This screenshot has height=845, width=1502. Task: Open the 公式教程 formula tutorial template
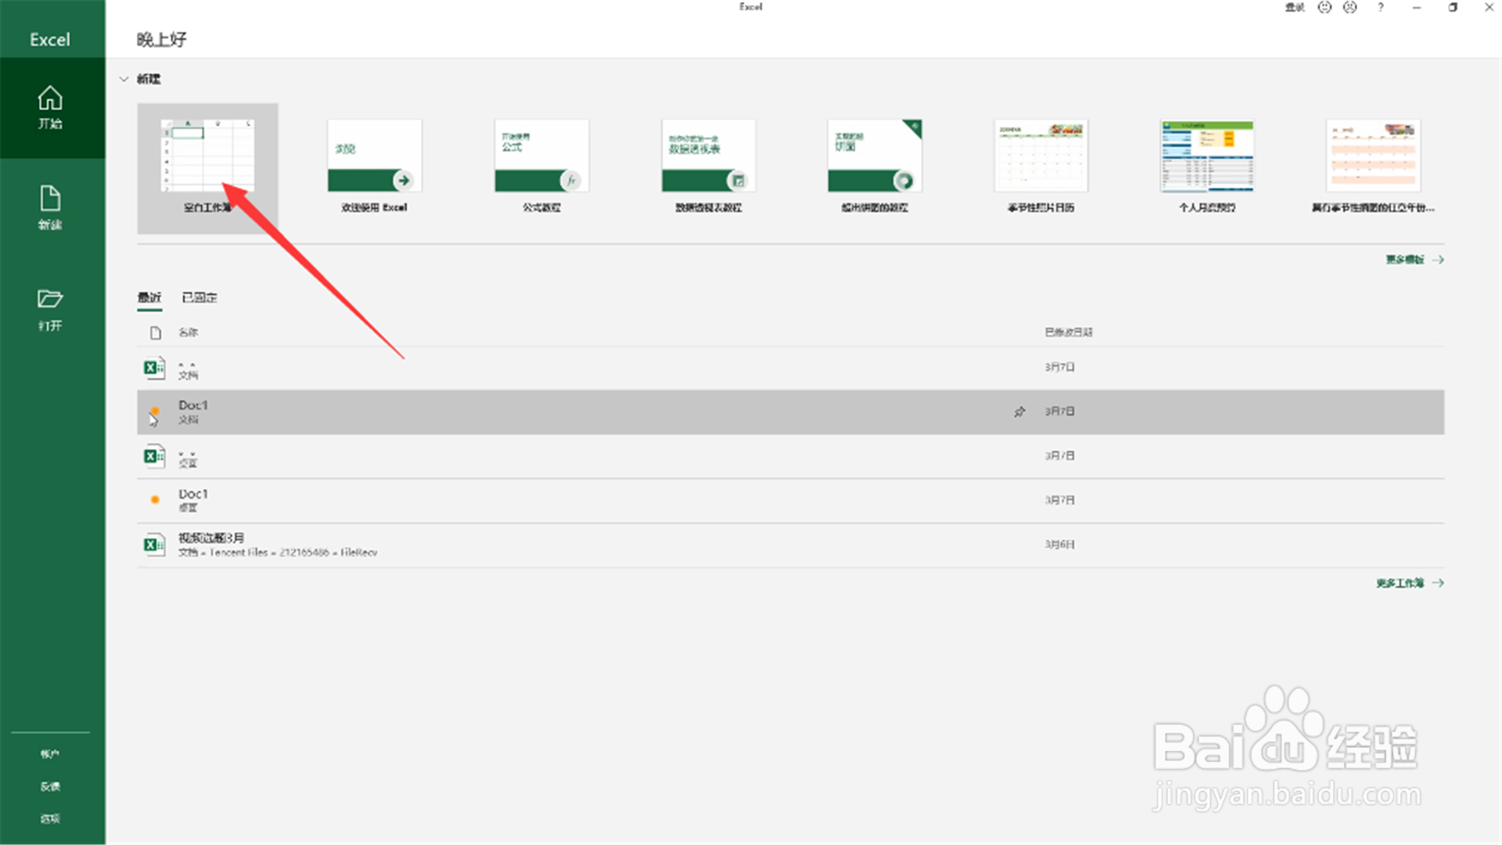point(541,168)
